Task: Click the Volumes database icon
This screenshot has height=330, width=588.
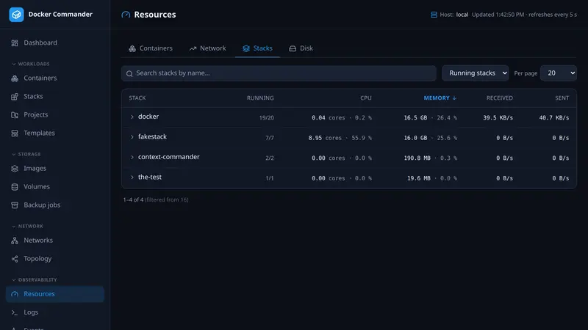Action: click(15, 187)
